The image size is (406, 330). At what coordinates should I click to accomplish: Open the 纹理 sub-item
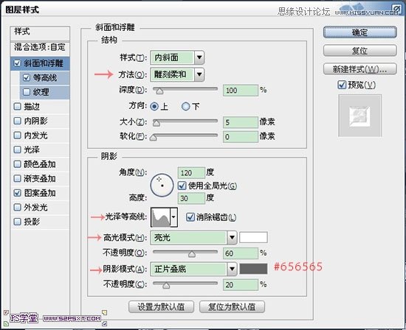pos(44,92)
